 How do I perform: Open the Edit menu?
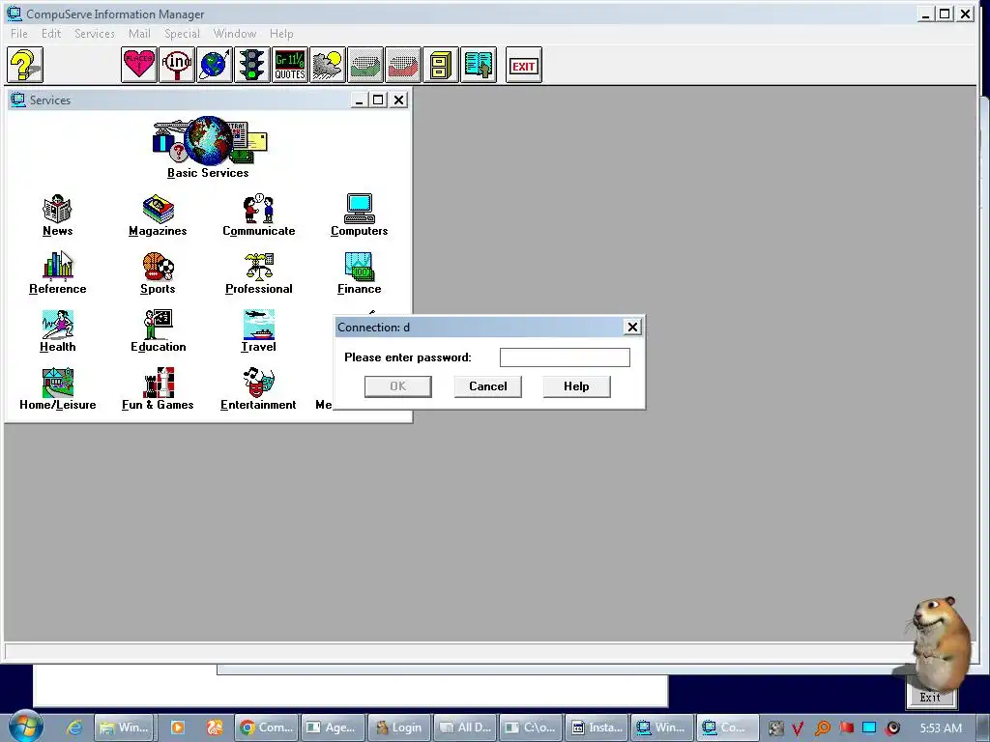(51, 34)
